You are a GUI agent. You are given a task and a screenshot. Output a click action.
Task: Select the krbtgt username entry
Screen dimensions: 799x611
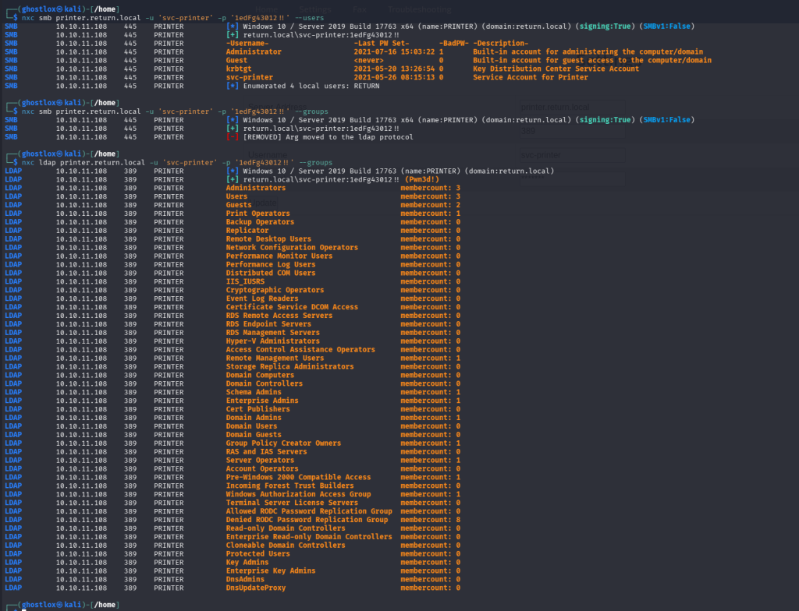coord(240,69)
